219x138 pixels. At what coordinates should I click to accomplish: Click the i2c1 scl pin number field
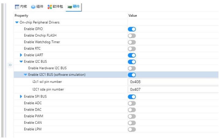coord(173,82)
